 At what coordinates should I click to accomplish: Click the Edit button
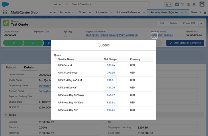point(162,23)
